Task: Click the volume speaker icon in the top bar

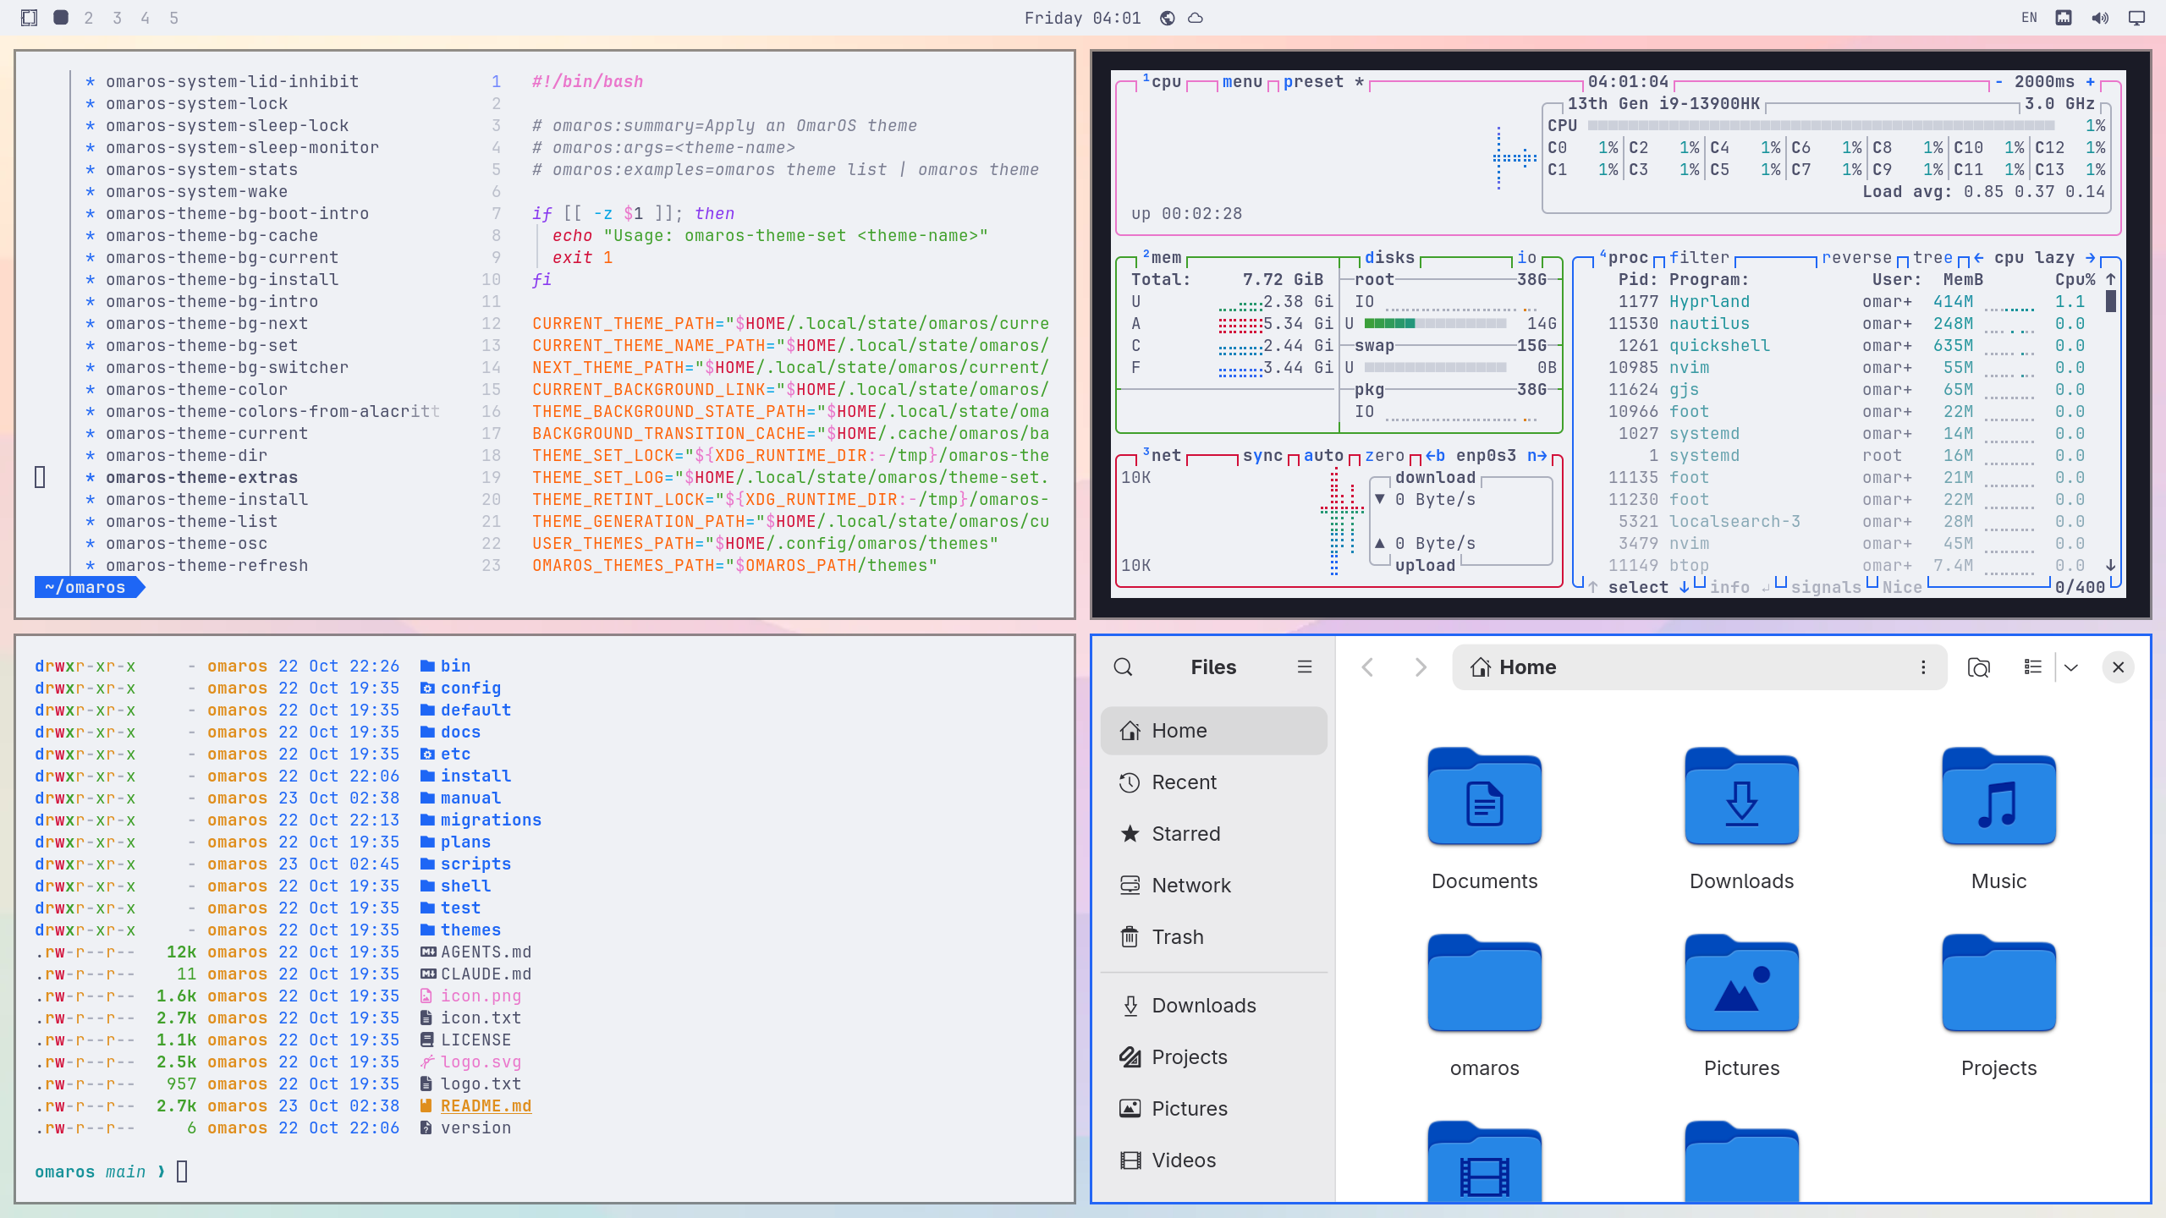Action: pos(2100,18)
